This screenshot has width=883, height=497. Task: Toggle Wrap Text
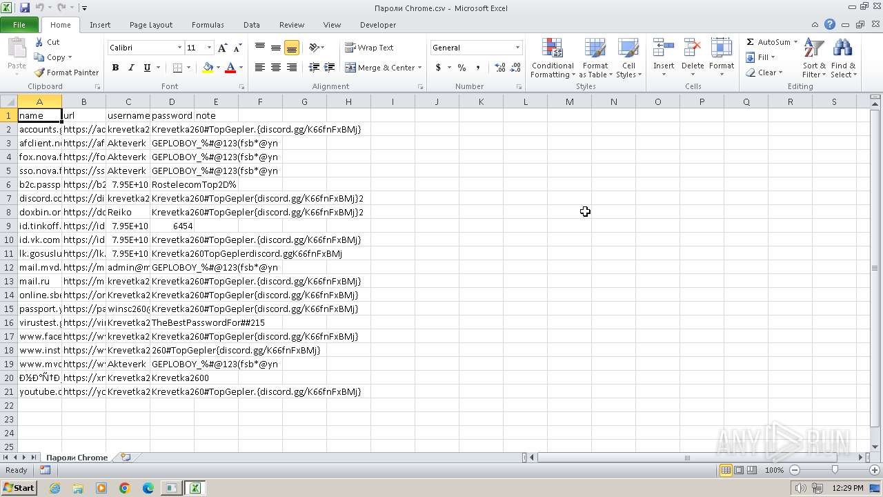(x=369, y=48)
